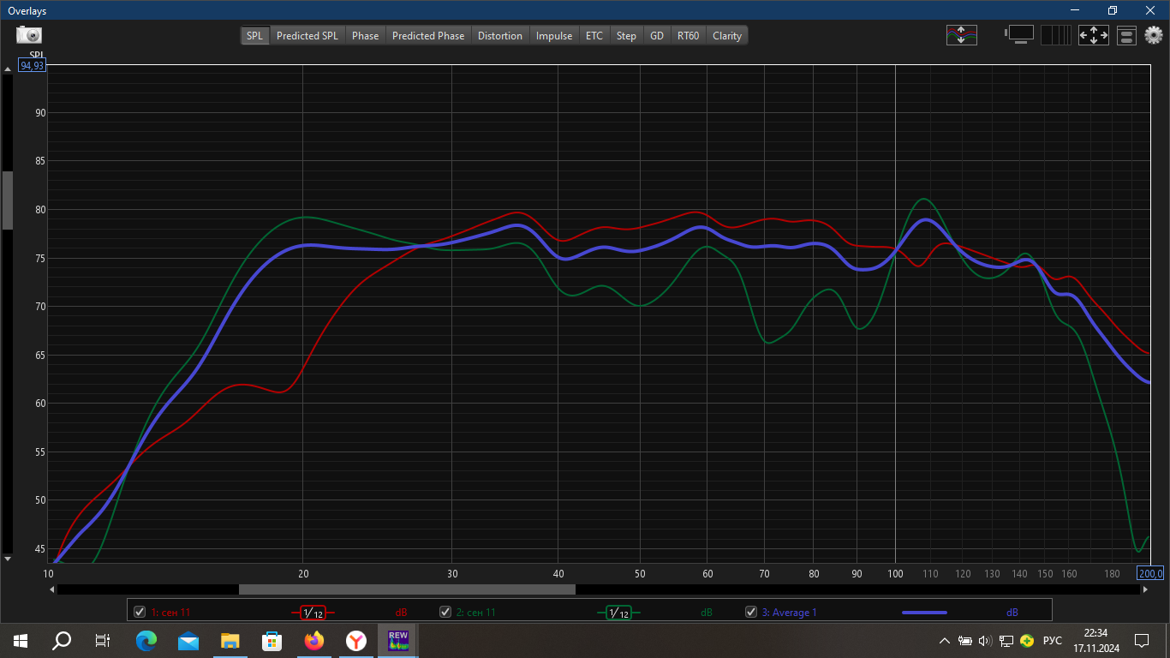Click the separate traces offset icon
The height and width of the screenshot is (658, 1170).
point(961,35)
